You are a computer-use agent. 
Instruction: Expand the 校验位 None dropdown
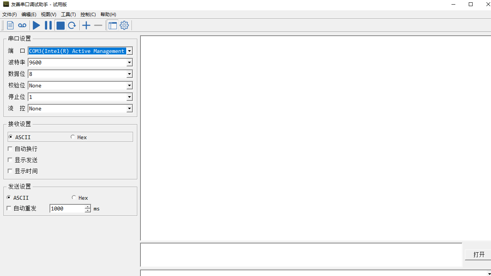[129, 85]
